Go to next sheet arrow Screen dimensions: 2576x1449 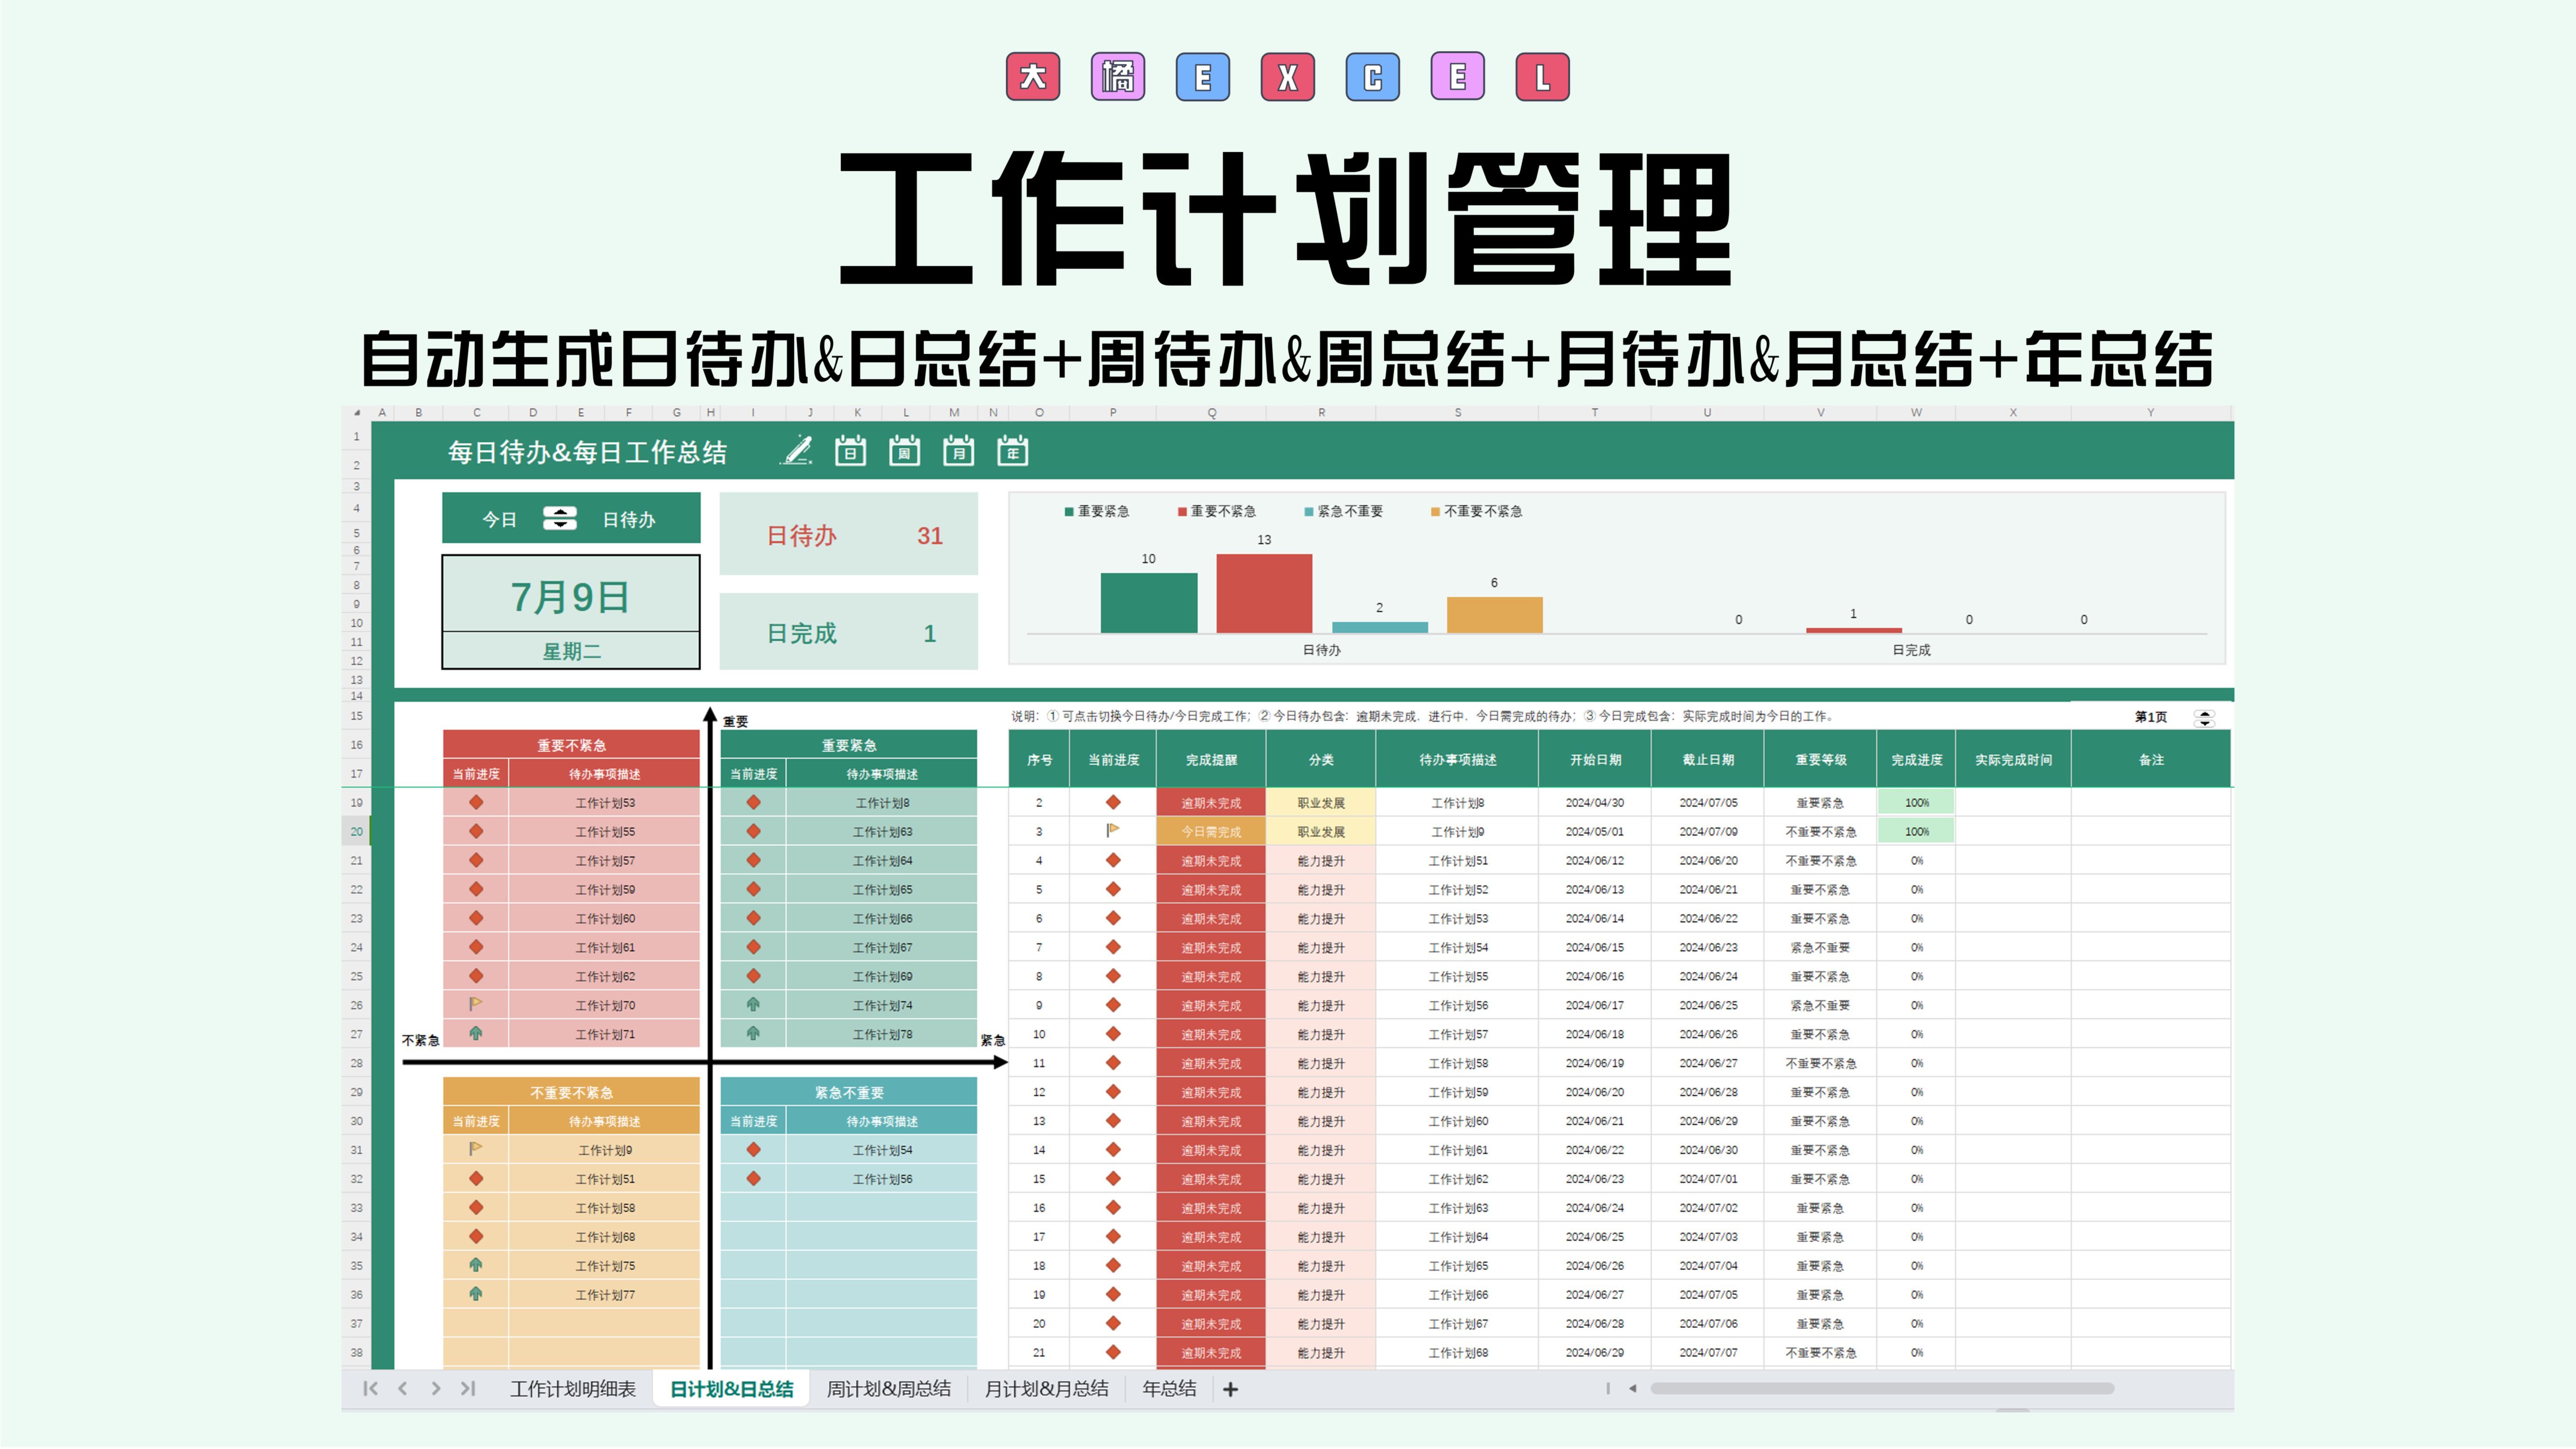tap(435, 1388)
